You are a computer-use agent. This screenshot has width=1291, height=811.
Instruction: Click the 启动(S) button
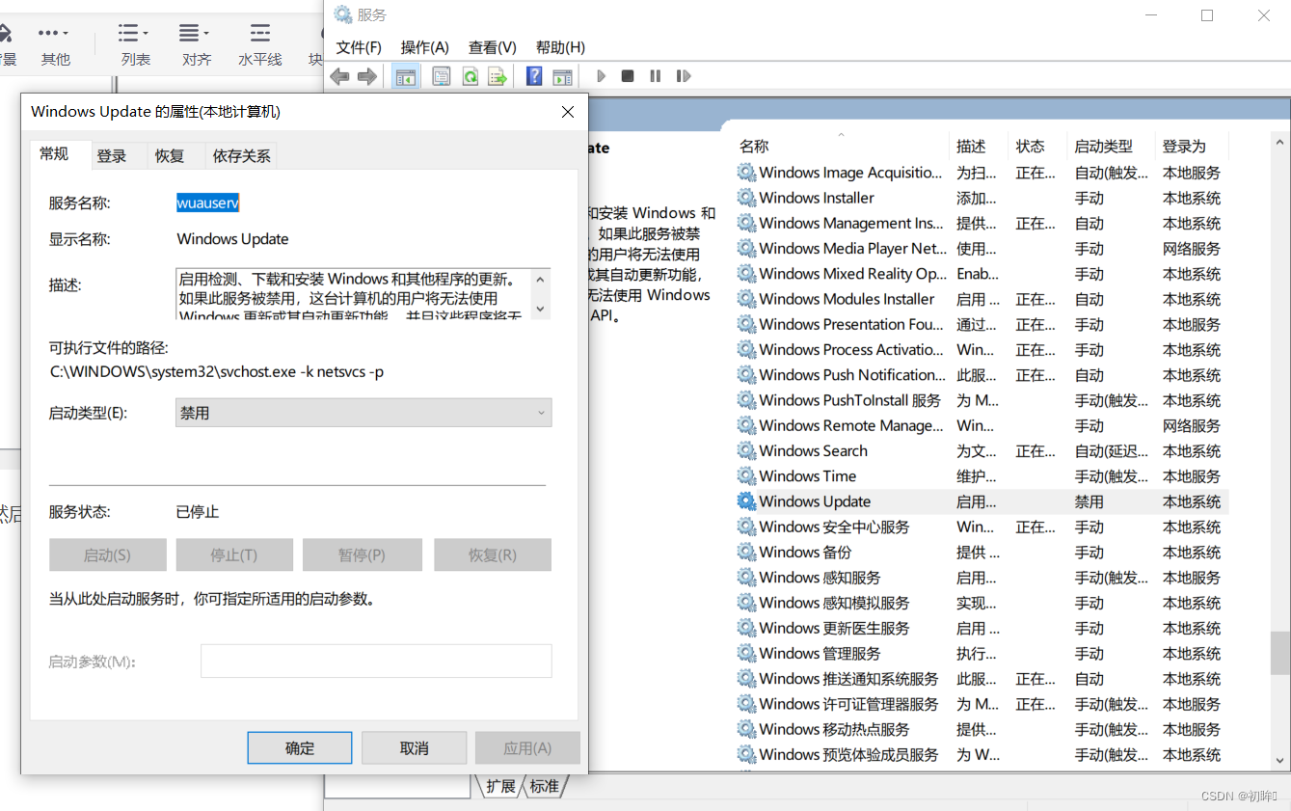(108, 555)
